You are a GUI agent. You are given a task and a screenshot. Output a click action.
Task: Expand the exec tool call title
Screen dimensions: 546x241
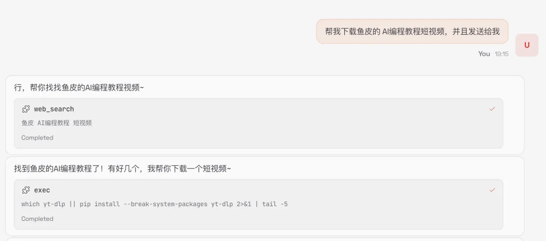(42, 190)
